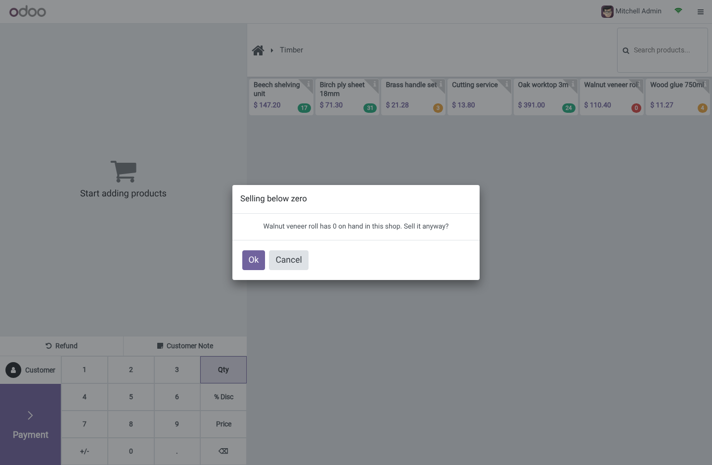Viewport: 712px width, 465px height.
Task: Click the Odoo logo
Action: 28,11
